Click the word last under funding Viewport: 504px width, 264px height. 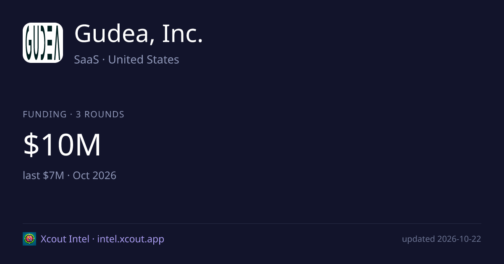(31, 175)
